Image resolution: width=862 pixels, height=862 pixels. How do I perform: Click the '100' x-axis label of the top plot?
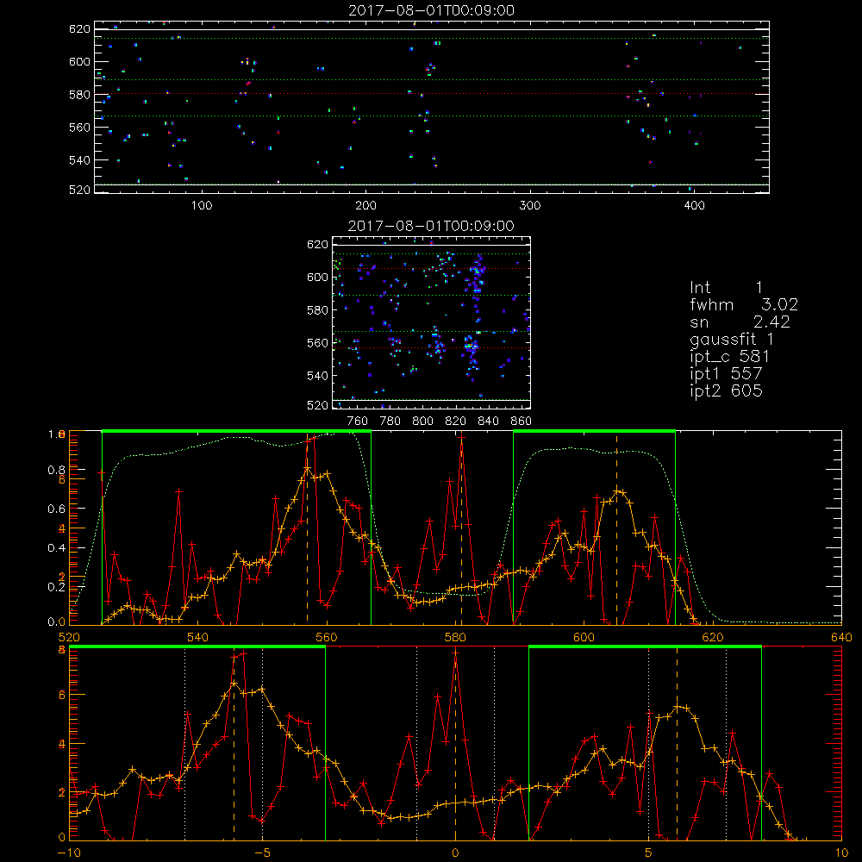[x=202, y=206]
